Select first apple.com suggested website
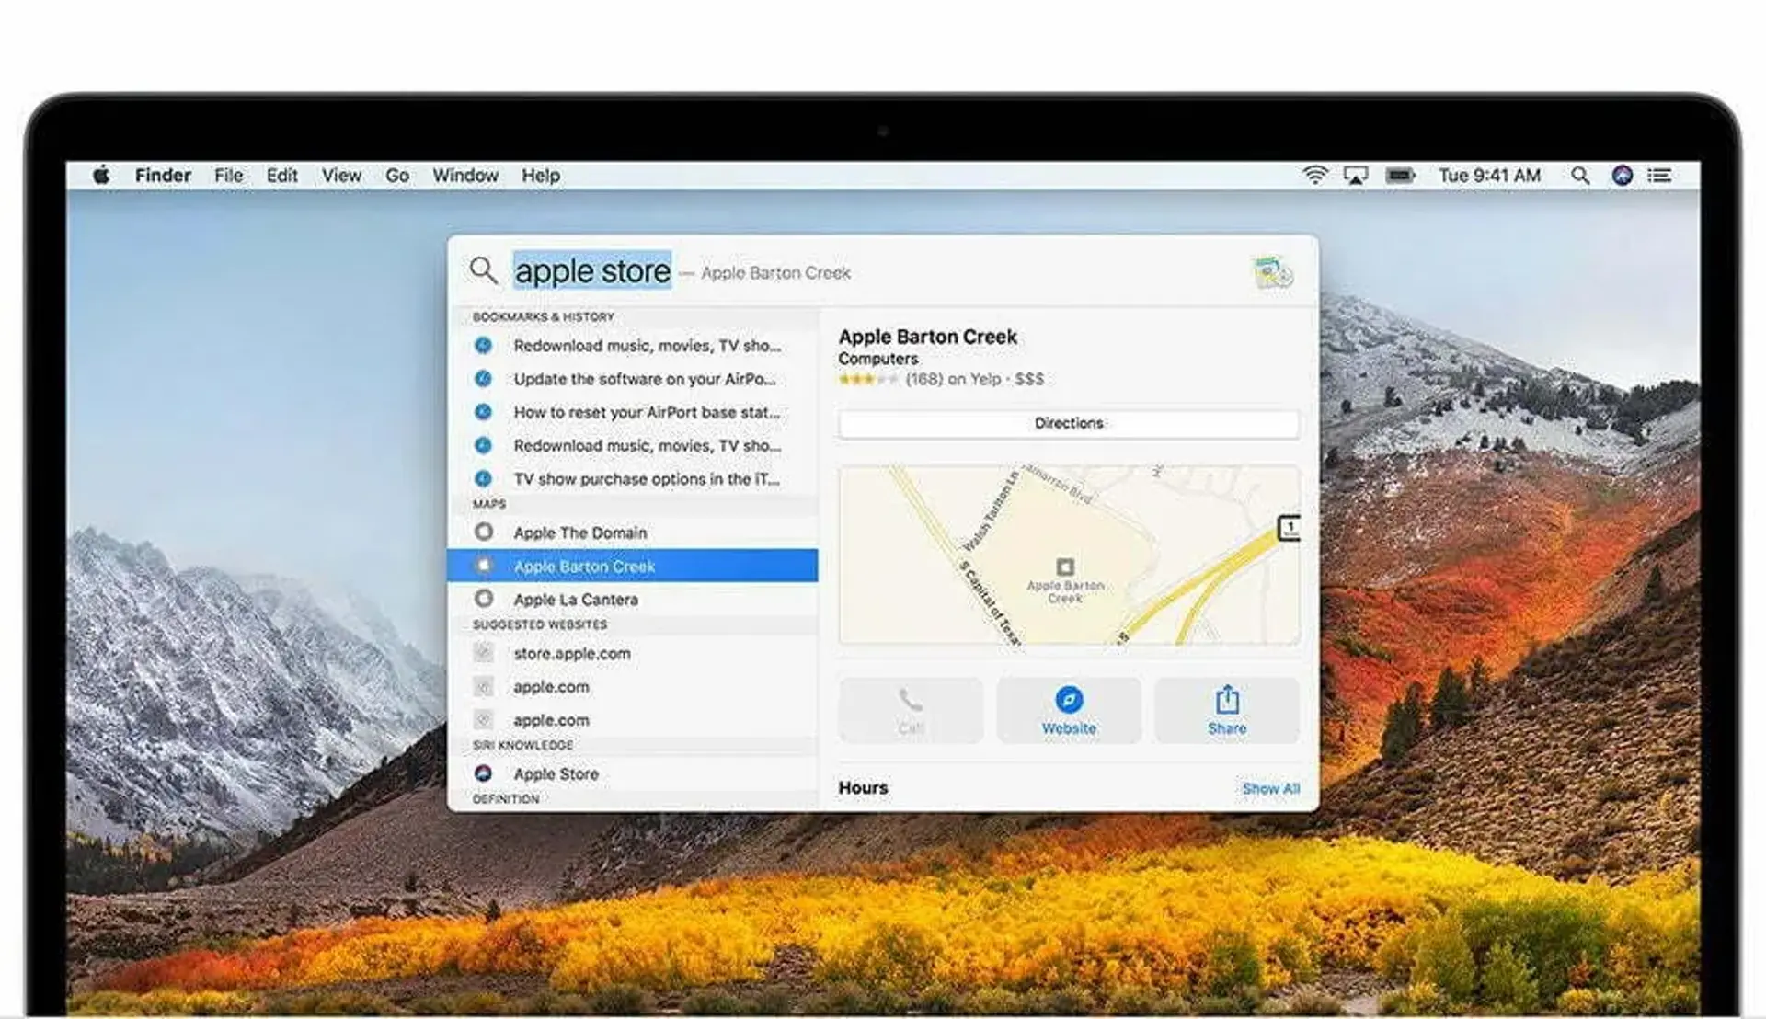 point(633,686)
